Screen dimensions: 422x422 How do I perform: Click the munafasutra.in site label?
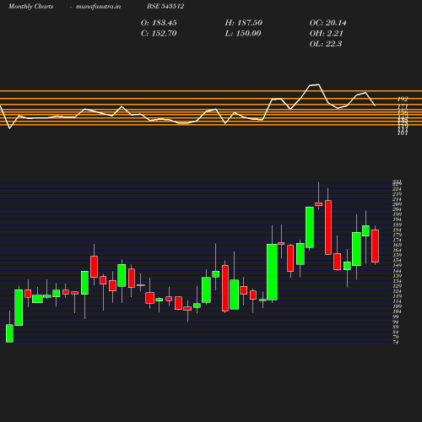[98, 7]
